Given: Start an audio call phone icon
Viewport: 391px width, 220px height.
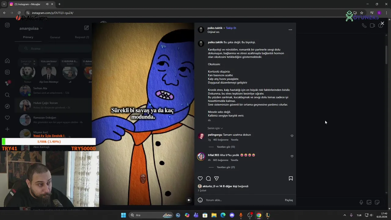Looking at the screenshot, I should click(x=364, y=26).
